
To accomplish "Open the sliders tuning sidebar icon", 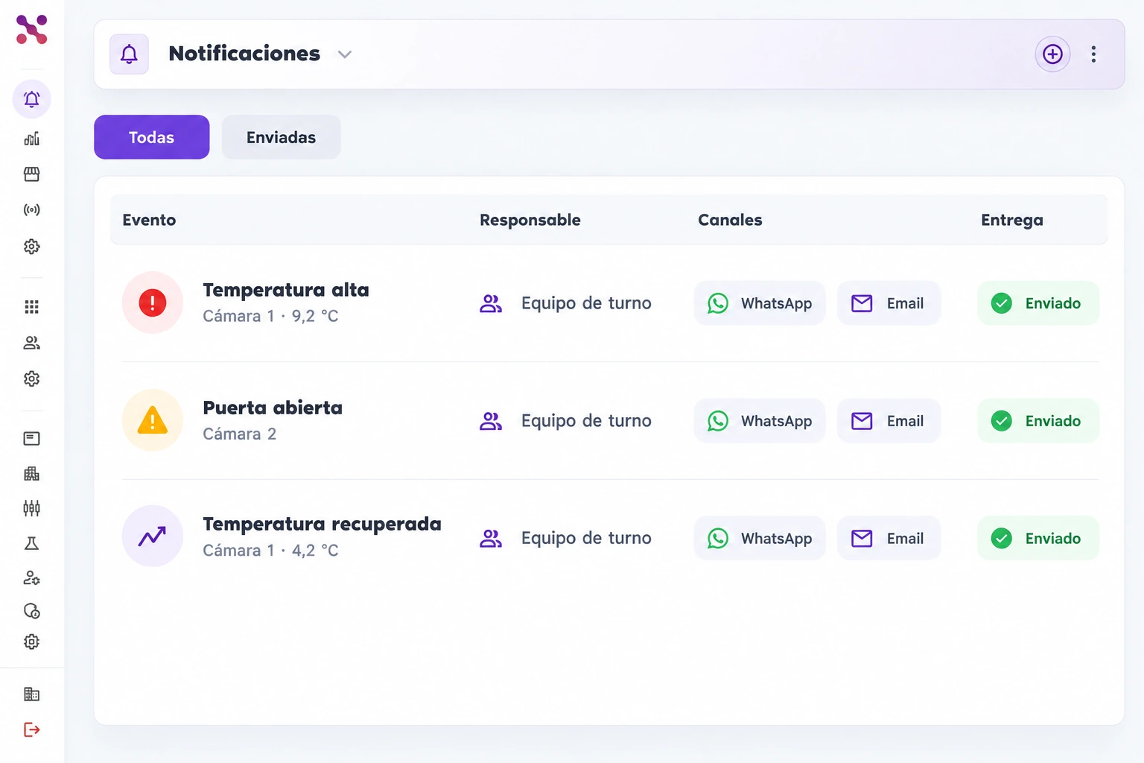I will tap(31, 508).
